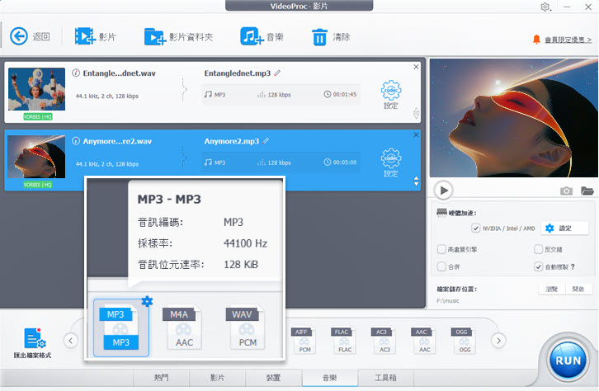599x391 pixels.
Task: Select Entangle...dnet.wav thumbnail
Action: pyautogui.click(x=36, y=89)
